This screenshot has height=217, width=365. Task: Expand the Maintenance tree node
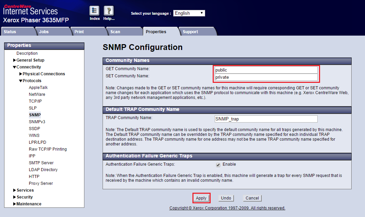[x=15, y=204]
